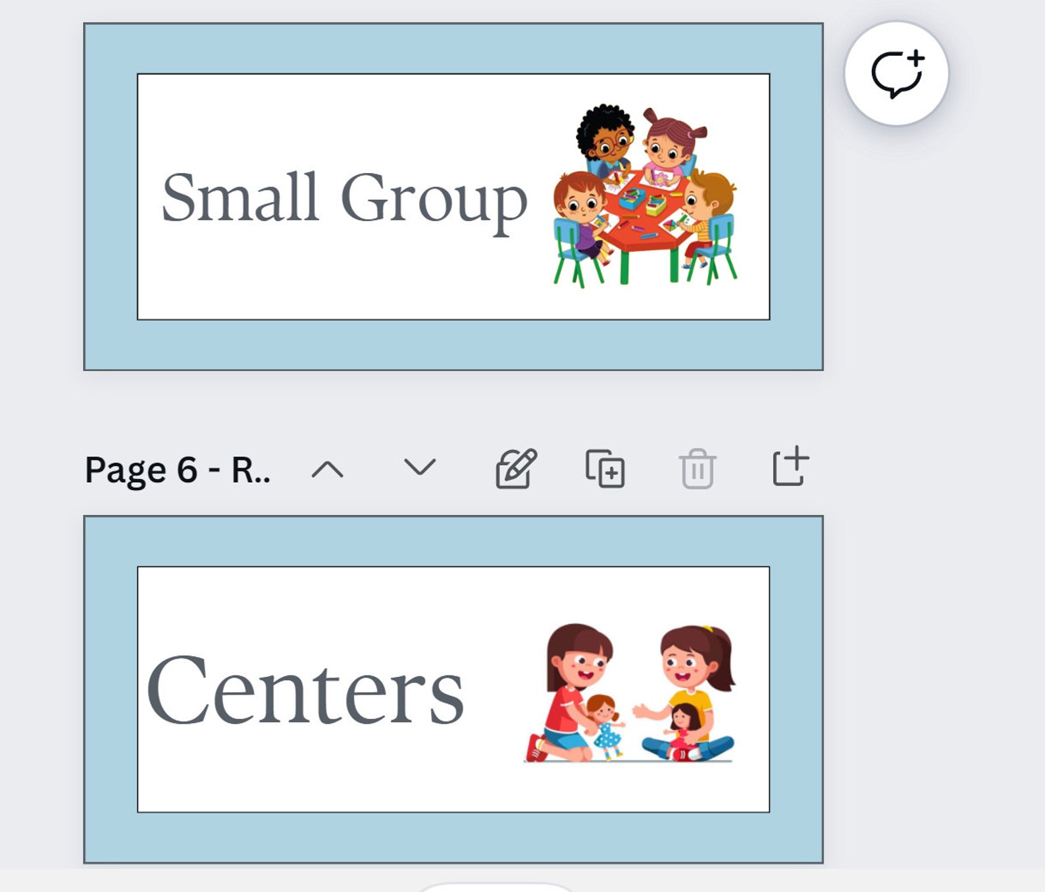Image resolution: width=1045 pixels, height=892 pixels.
Task: Move Page 6 up with the up chevron
Action: 328,470
